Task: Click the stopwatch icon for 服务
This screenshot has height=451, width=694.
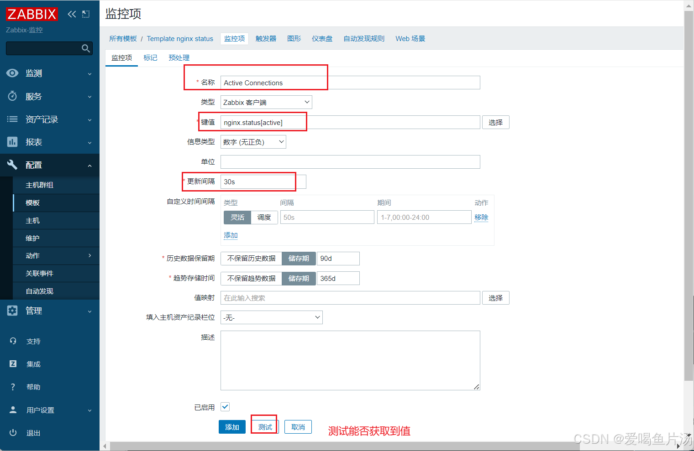Action: [12, 96]
